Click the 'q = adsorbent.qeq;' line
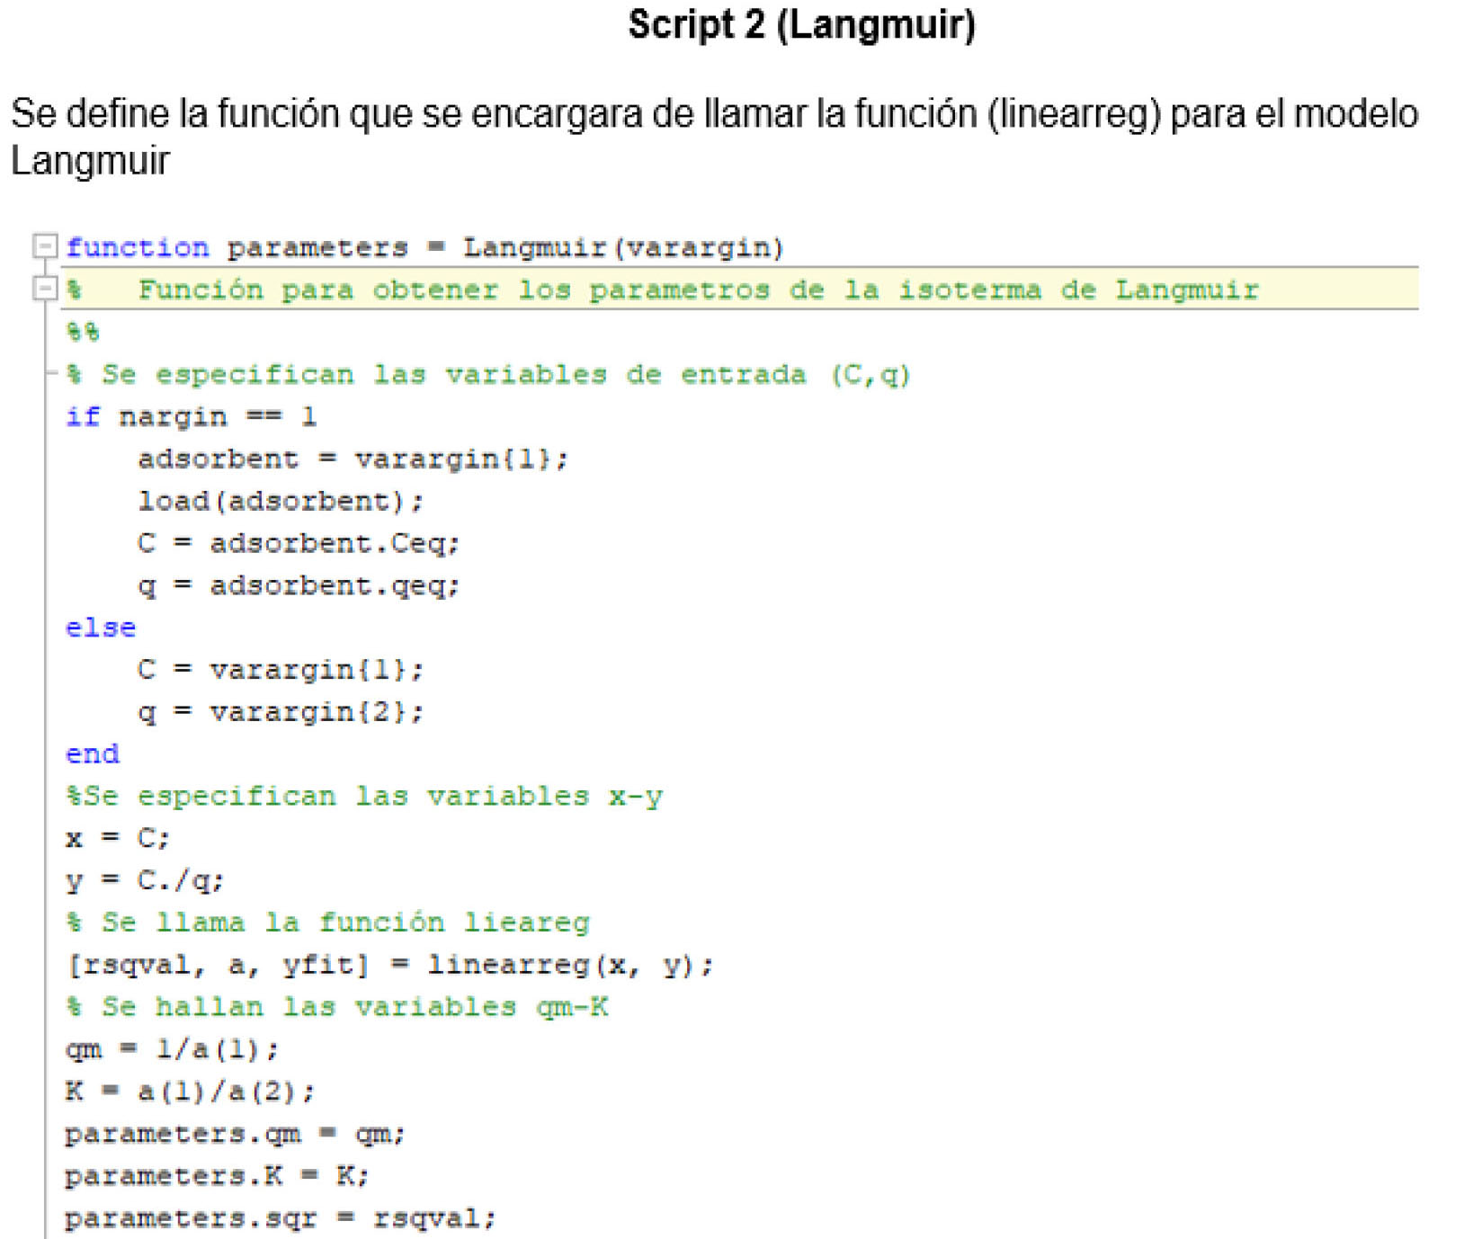The height and width of the screenshot is (1239, 1473). coord(298,586)
